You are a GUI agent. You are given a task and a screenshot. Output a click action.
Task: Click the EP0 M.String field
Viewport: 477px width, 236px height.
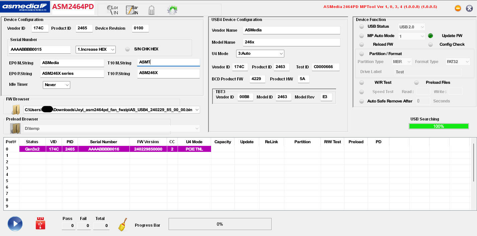coord(72,63)
